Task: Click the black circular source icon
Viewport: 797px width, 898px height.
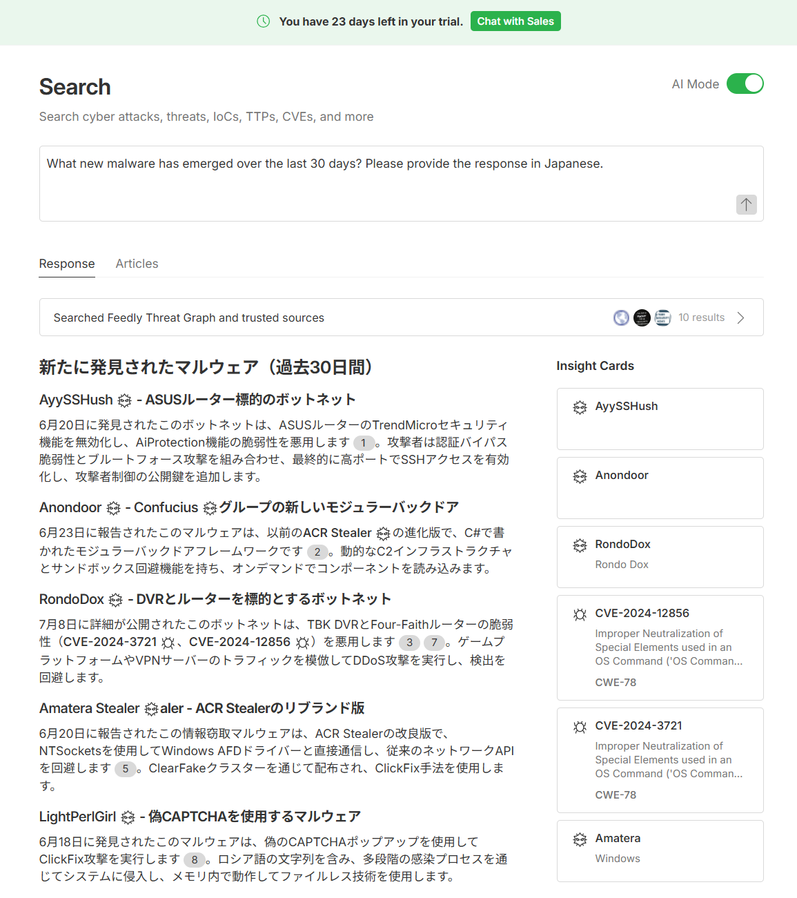Action: [x=642, y=318]
